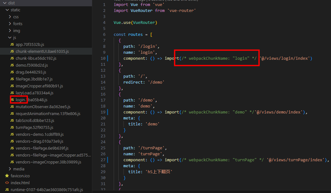This screenshot has width=331, height=193.
Task: Click the JS icon of turnPage.52f90755.js
Action: point(12,128)
